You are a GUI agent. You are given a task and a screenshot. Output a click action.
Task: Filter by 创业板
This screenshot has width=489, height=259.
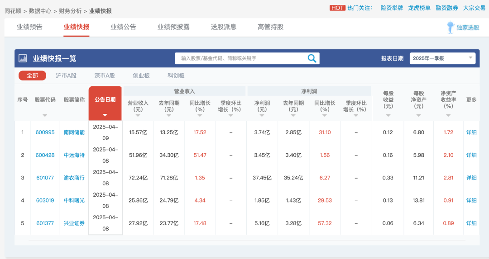click(141, 75)
